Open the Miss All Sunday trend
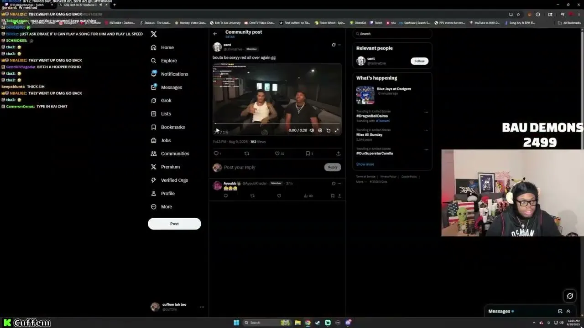 [x=369, y=135]
